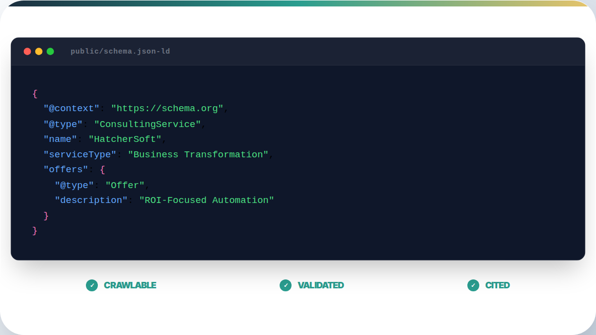This screenshot has width=596, height=335.
Task: Click the "serviceType" key
Action: [x=80, y=155]
